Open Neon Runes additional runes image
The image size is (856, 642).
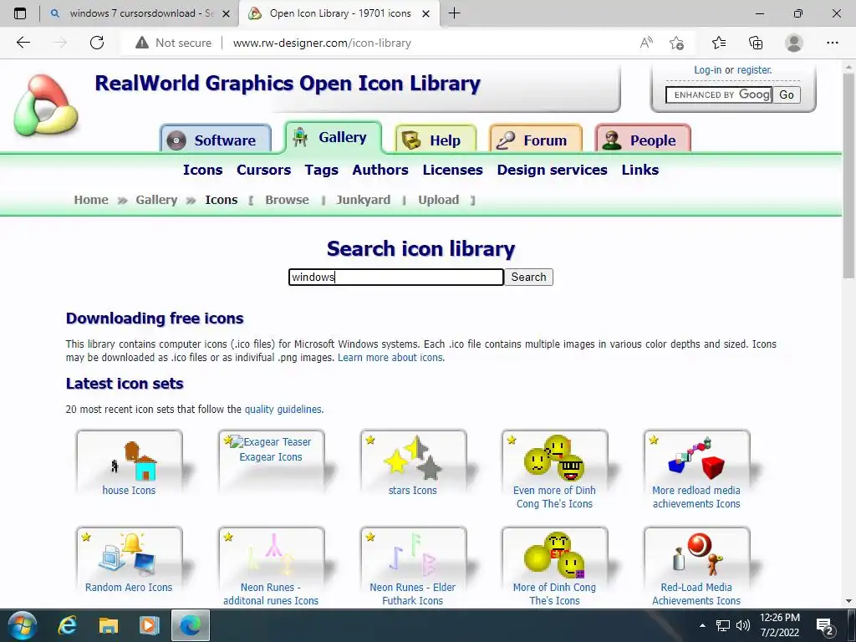click(271, 555)
